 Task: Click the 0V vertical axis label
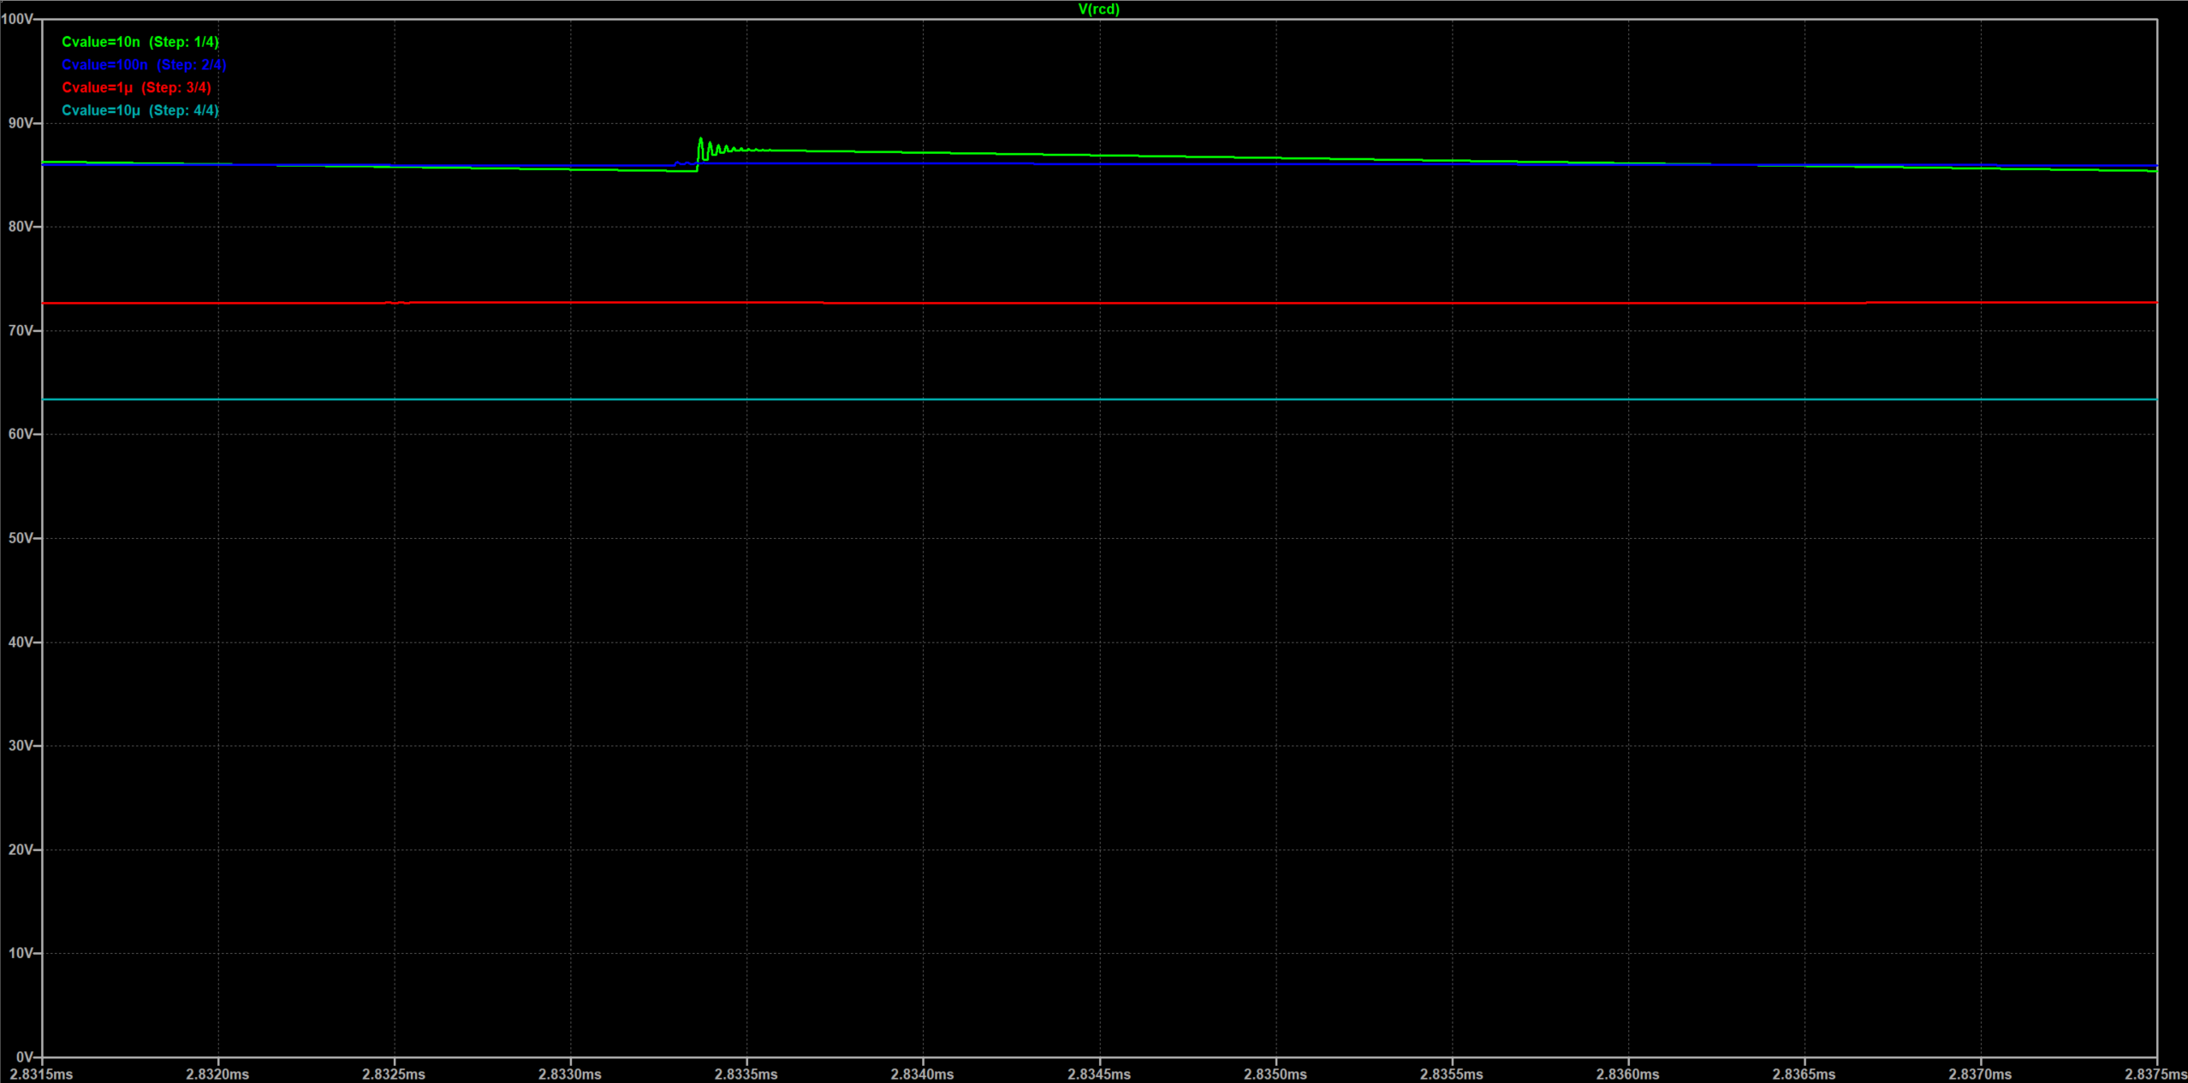pyautogui.click(x=24, y=1057)
